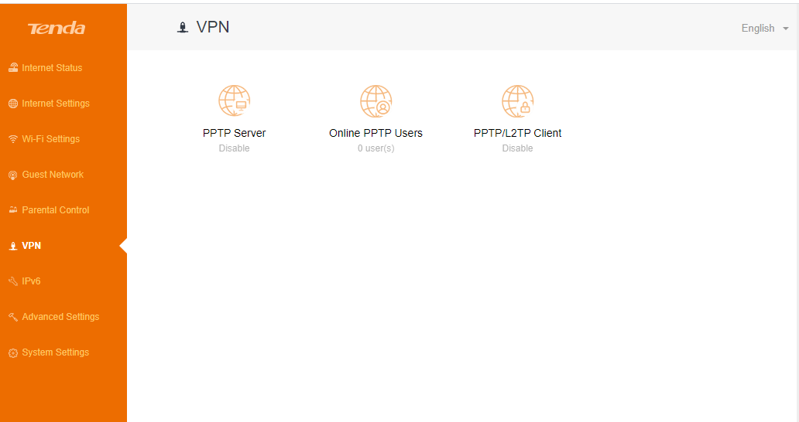
Task: Expand the English language dropdown arrow
Action: tap(786, 29)
